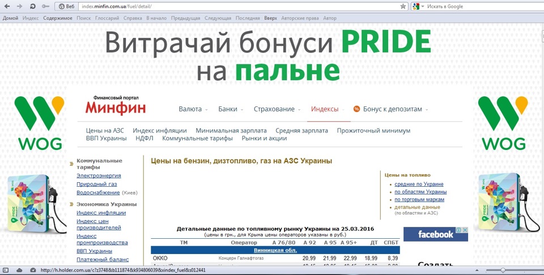Click the left WOG logo banner
The height and width of the screenshot is (275, 544).
40,123
